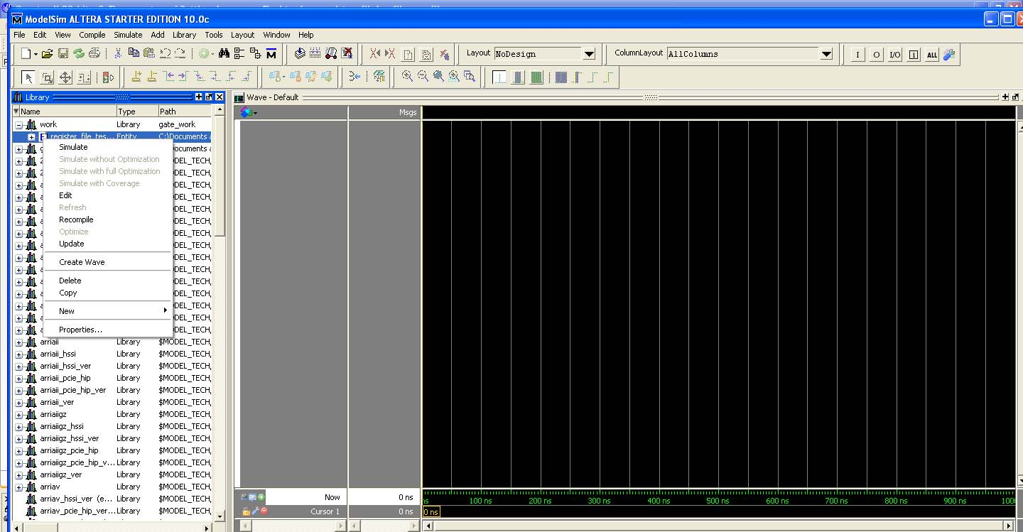
Task: Expand the arriav library node
Action: [x=19, y=487]
